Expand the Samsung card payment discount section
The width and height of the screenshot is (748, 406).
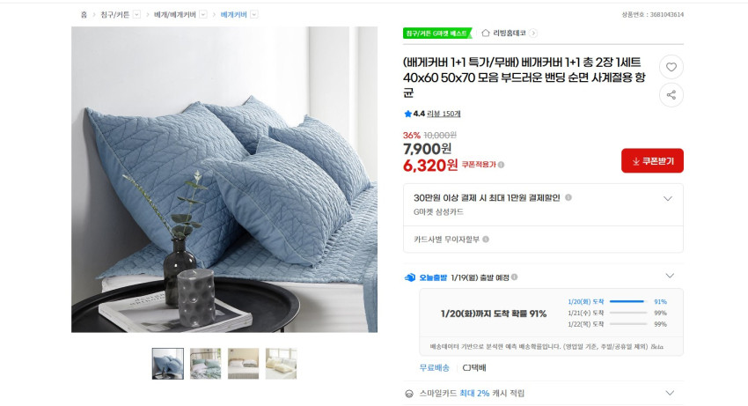click(668, 199)
